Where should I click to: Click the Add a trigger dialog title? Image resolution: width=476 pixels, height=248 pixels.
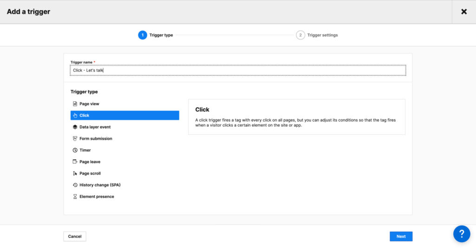(x=28, y=12)
